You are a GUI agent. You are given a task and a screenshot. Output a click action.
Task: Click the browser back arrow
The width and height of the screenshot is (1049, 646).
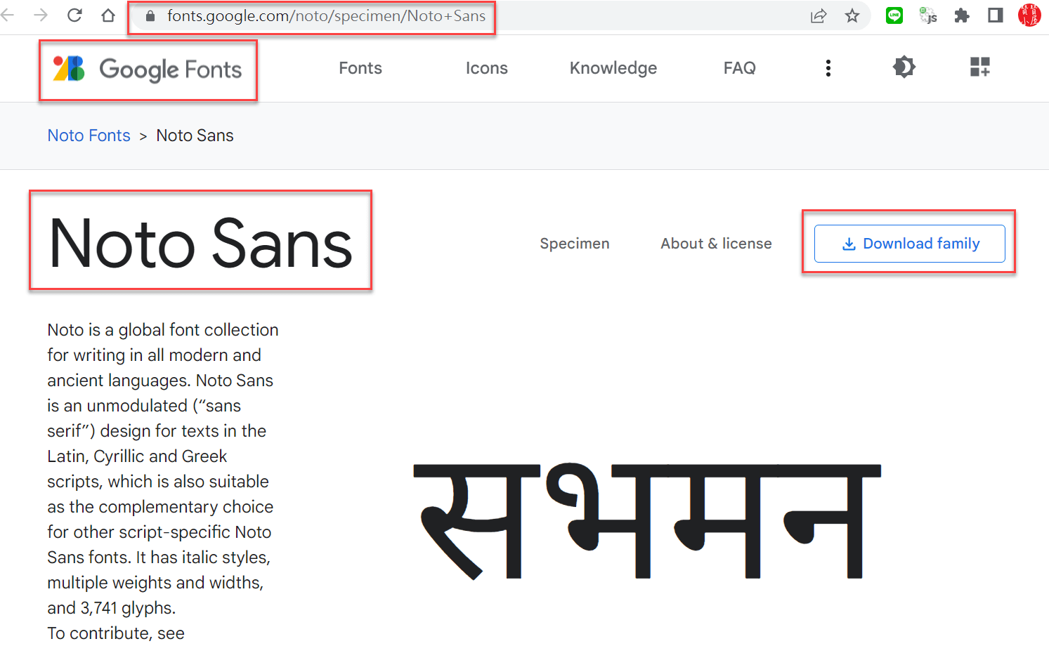click(x=7, y=15)
